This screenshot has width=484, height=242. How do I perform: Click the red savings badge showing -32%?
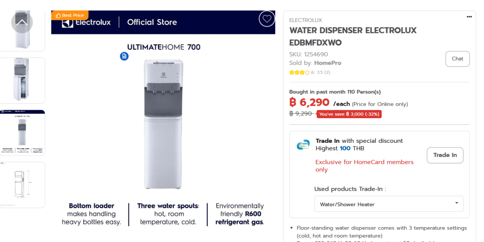[349, 114]
